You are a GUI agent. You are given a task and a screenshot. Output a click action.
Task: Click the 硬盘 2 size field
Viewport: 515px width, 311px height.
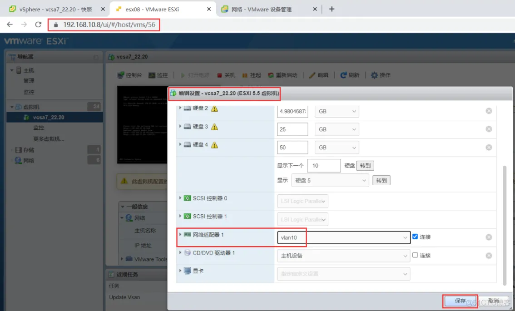click(x=292, y=111)
